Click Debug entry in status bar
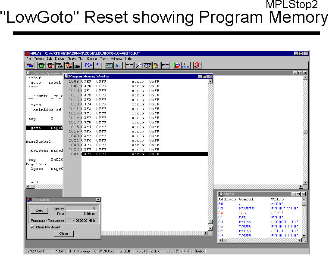 tap(200, 251)
